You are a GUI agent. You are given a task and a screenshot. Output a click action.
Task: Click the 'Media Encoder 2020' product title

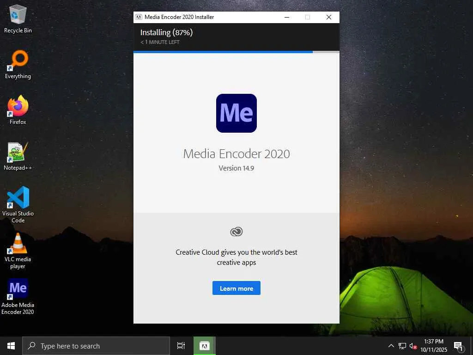pos(236,154)
